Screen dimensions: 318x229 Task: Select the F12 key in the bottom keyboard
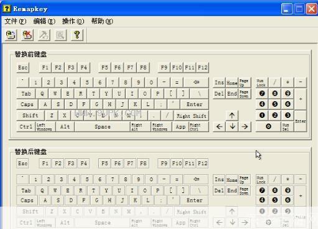click(202, 163)
